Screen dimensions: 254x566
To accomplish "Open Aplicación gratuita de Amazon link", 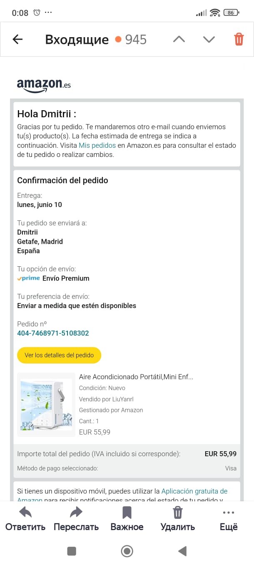I will (194, 491).
